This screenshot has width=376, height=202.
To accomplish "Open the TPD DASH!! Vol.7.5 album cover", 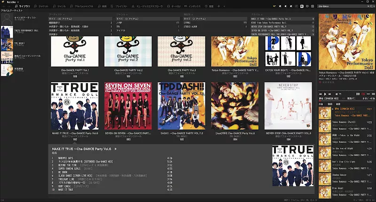I will pos(181,106).
